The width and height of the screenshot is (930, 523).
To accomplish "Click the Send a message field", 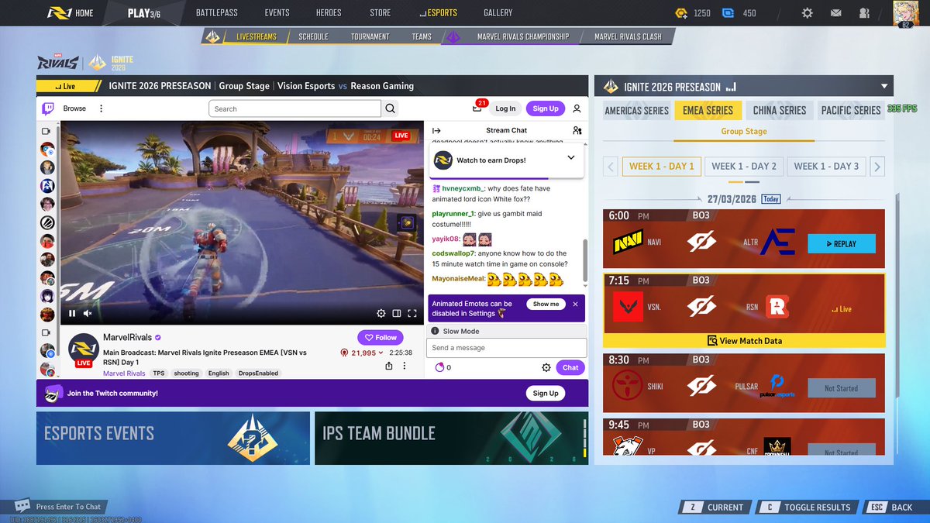I will [506, 348].
